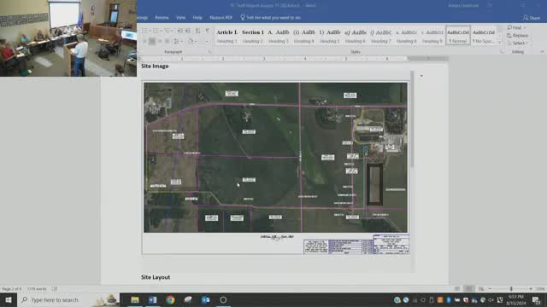Apply the Heading 5 style
547x307 pixels.
(329, 36)
